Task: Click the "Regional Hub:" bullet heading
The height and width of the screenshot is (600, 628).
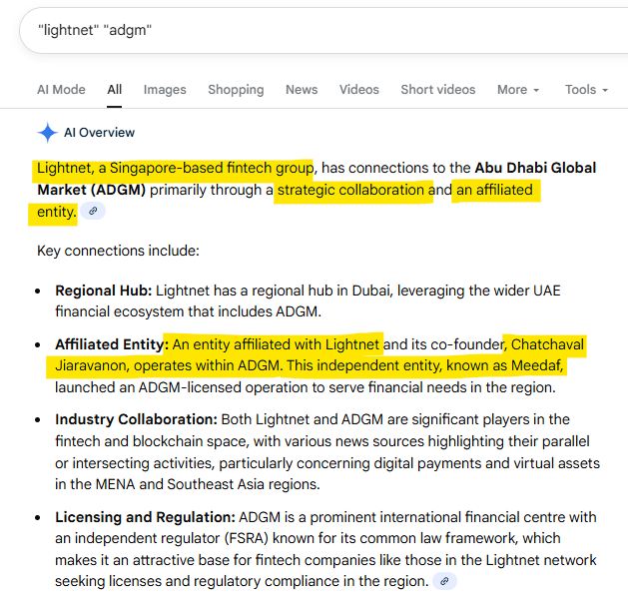Action: click(x=103, y=291)
